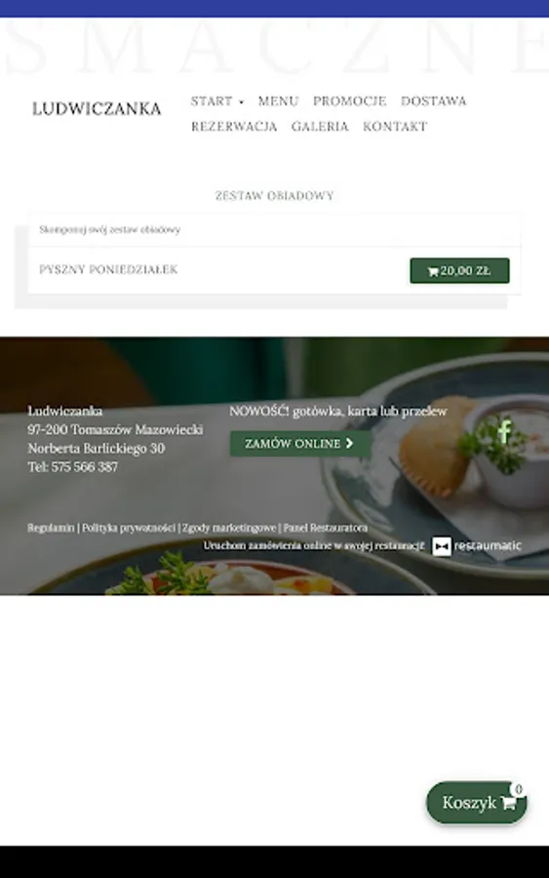Navigate to GALERIA
This screenshot has width=549, height=878.
pyautogui.click(x=320, y=127)
